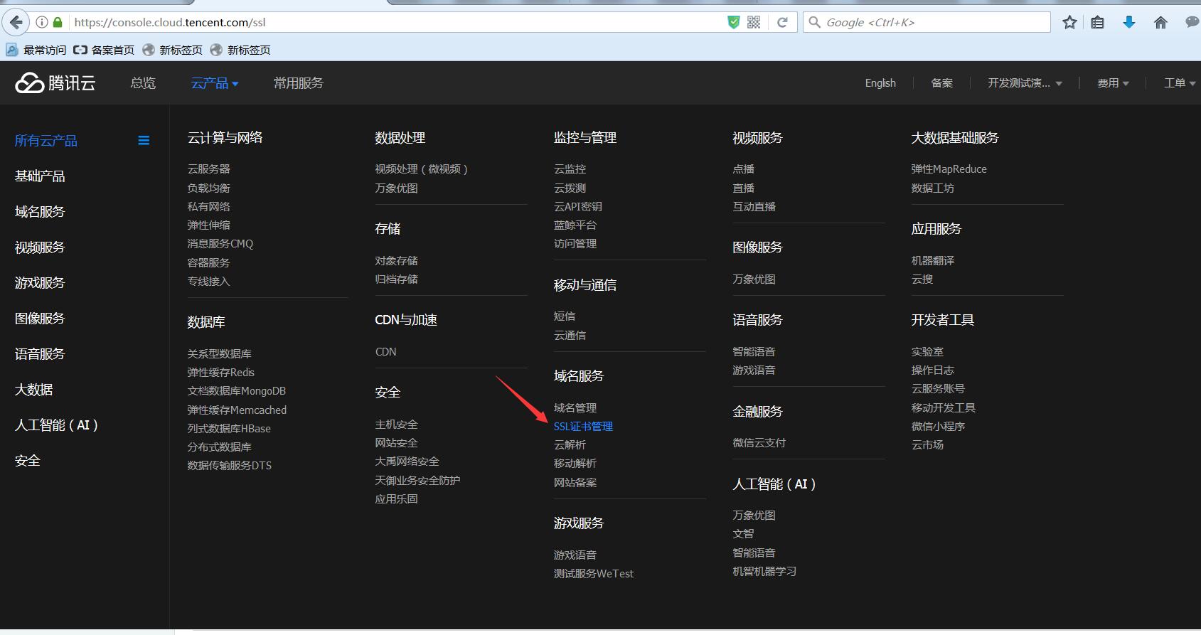Click the browser back arrow button
The width and height of the screenshot is (1201, 635).
point(16,22)
